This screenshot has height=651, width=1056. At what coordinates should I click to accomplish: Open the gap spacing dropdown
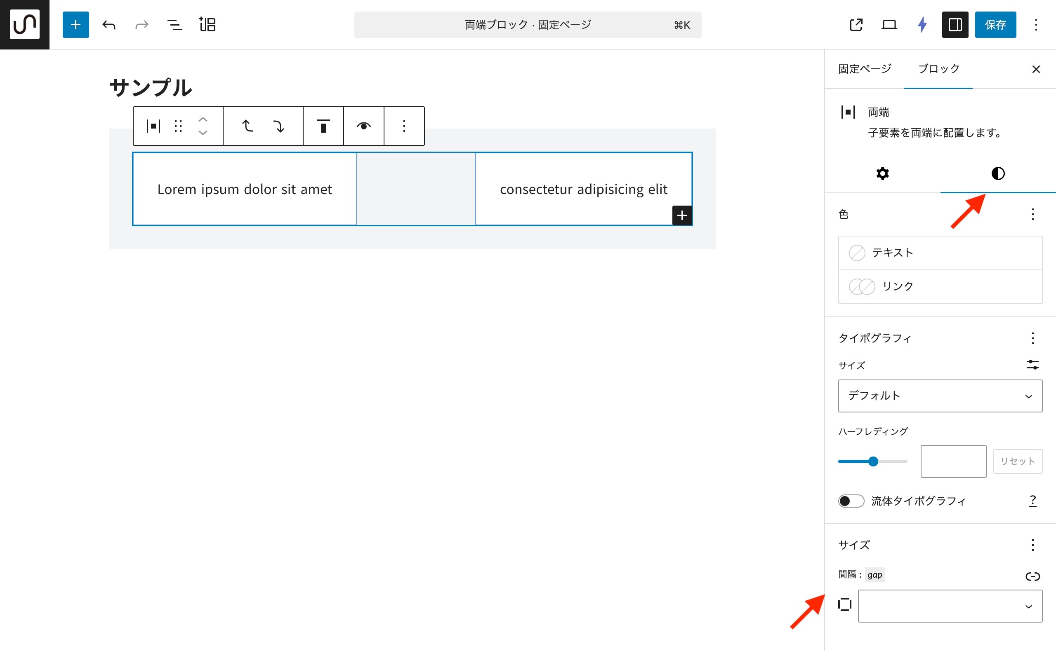[950, 606]
